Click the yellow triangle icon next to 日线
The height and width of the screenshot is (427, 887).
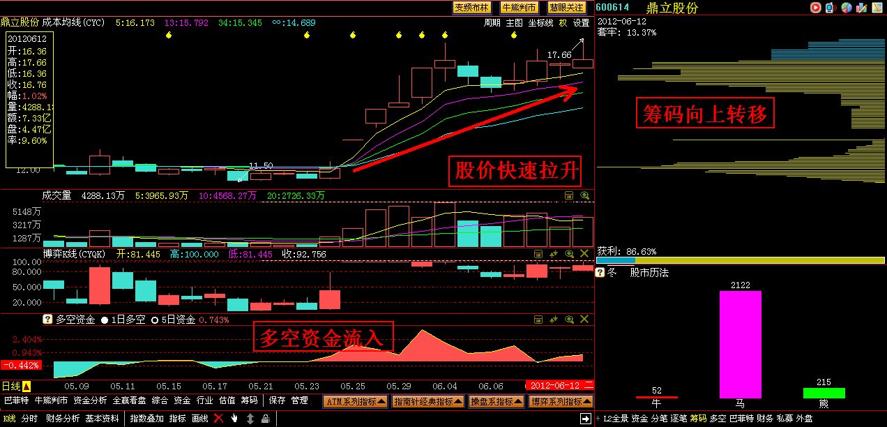pos(26,386)
